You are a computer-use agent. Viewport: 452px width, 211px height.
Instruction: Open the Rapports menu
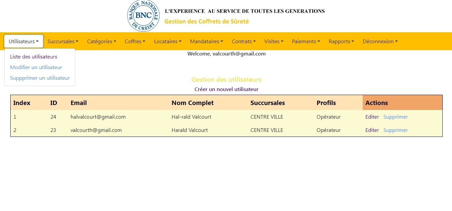(x=341, y=42)
